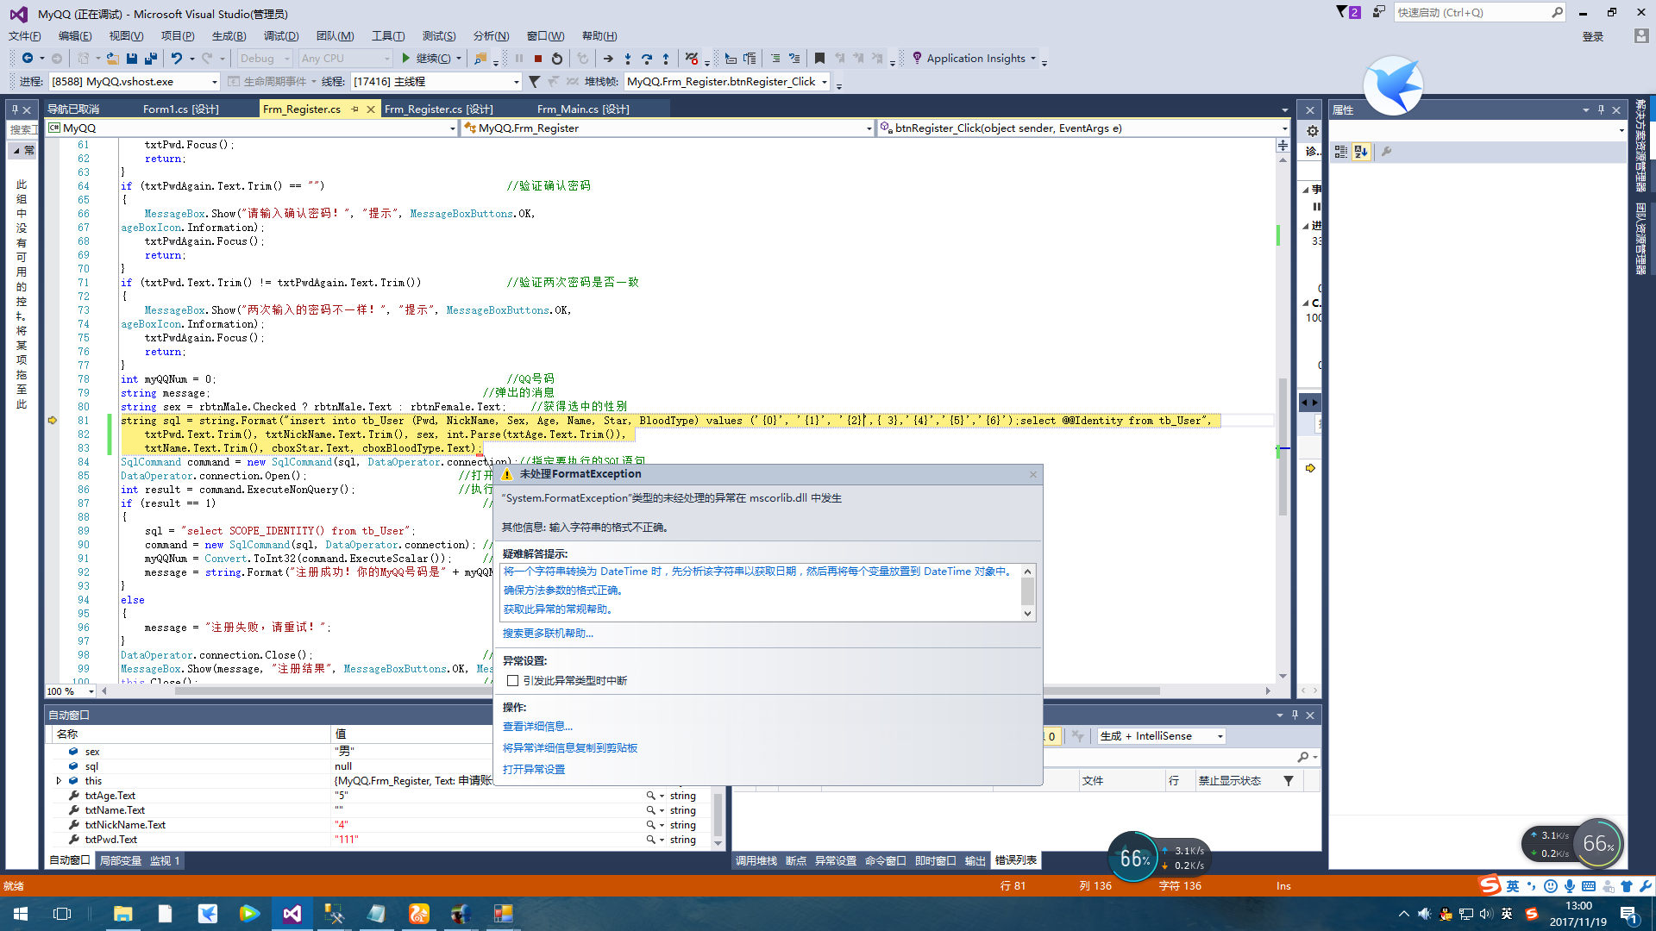Image resolution: width=1656 pixels, height=931 pixels.
Task: Open the Build + IntelliSense dropdown
Action: tap(1161, 736)
